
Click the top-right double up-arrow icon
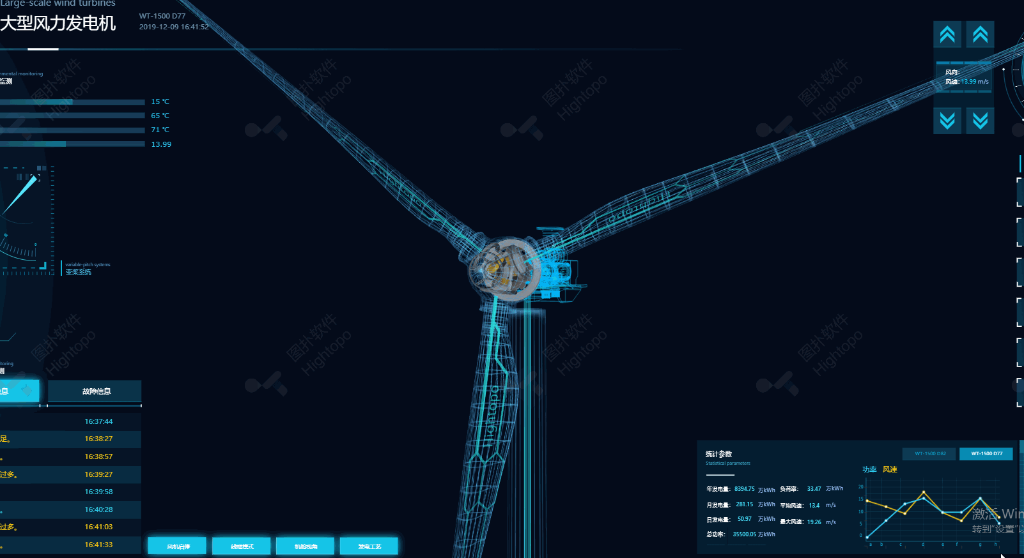pos(980,34)
